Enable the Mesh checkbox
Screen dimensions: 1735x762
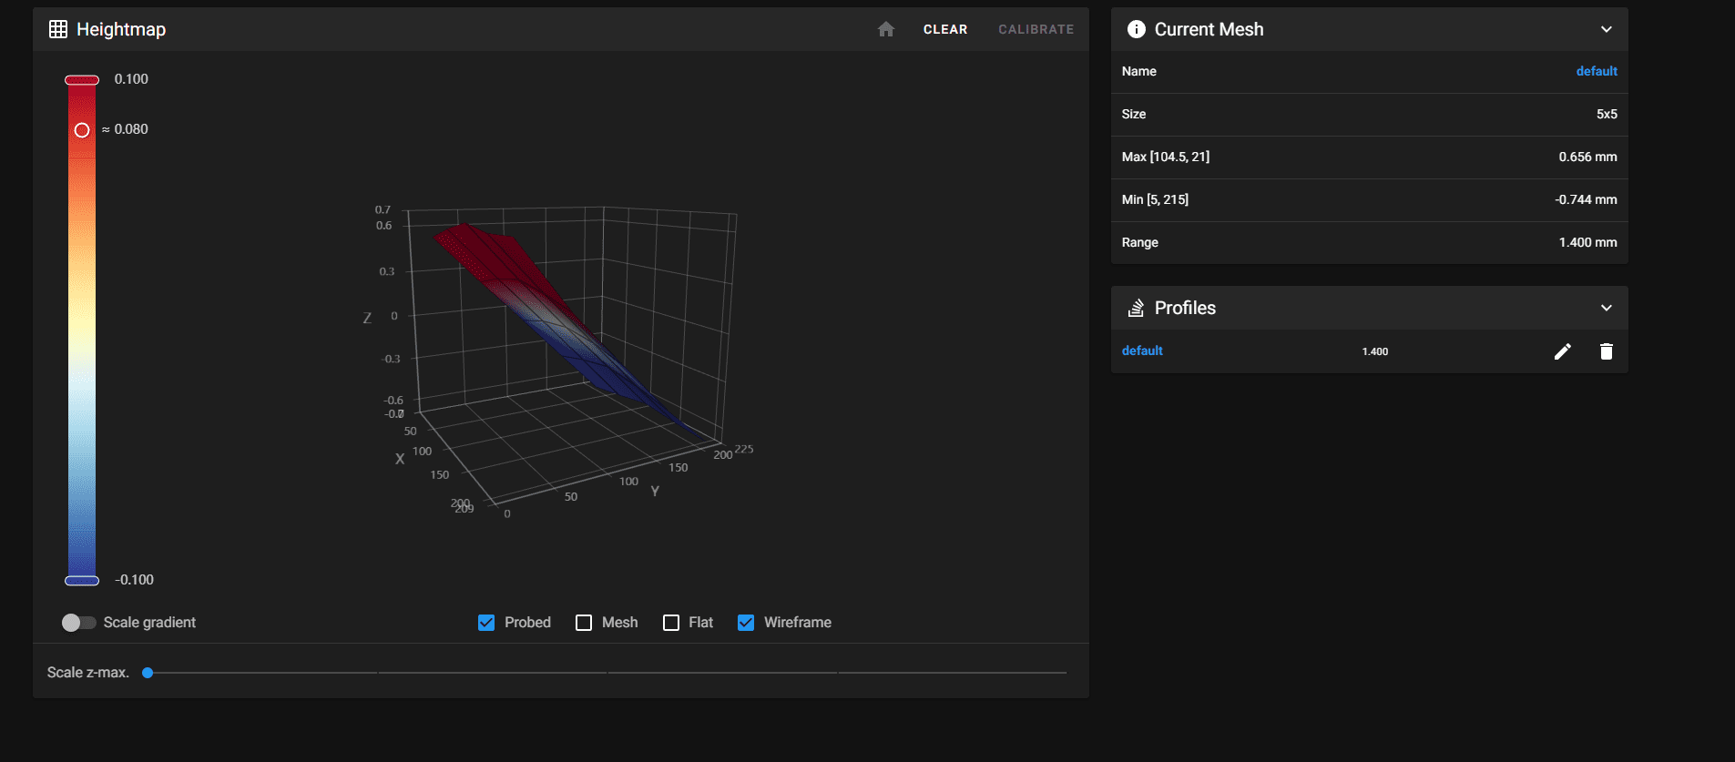584,623
